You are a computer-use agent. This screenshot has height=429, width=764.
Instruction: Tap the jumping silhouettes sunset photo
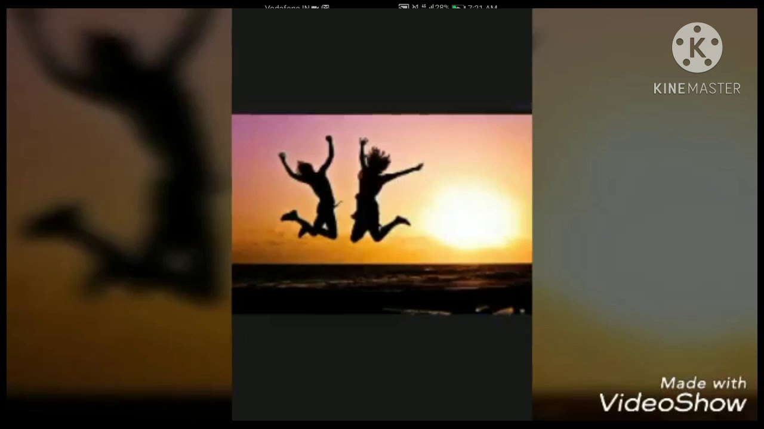(x=382, y=214)
